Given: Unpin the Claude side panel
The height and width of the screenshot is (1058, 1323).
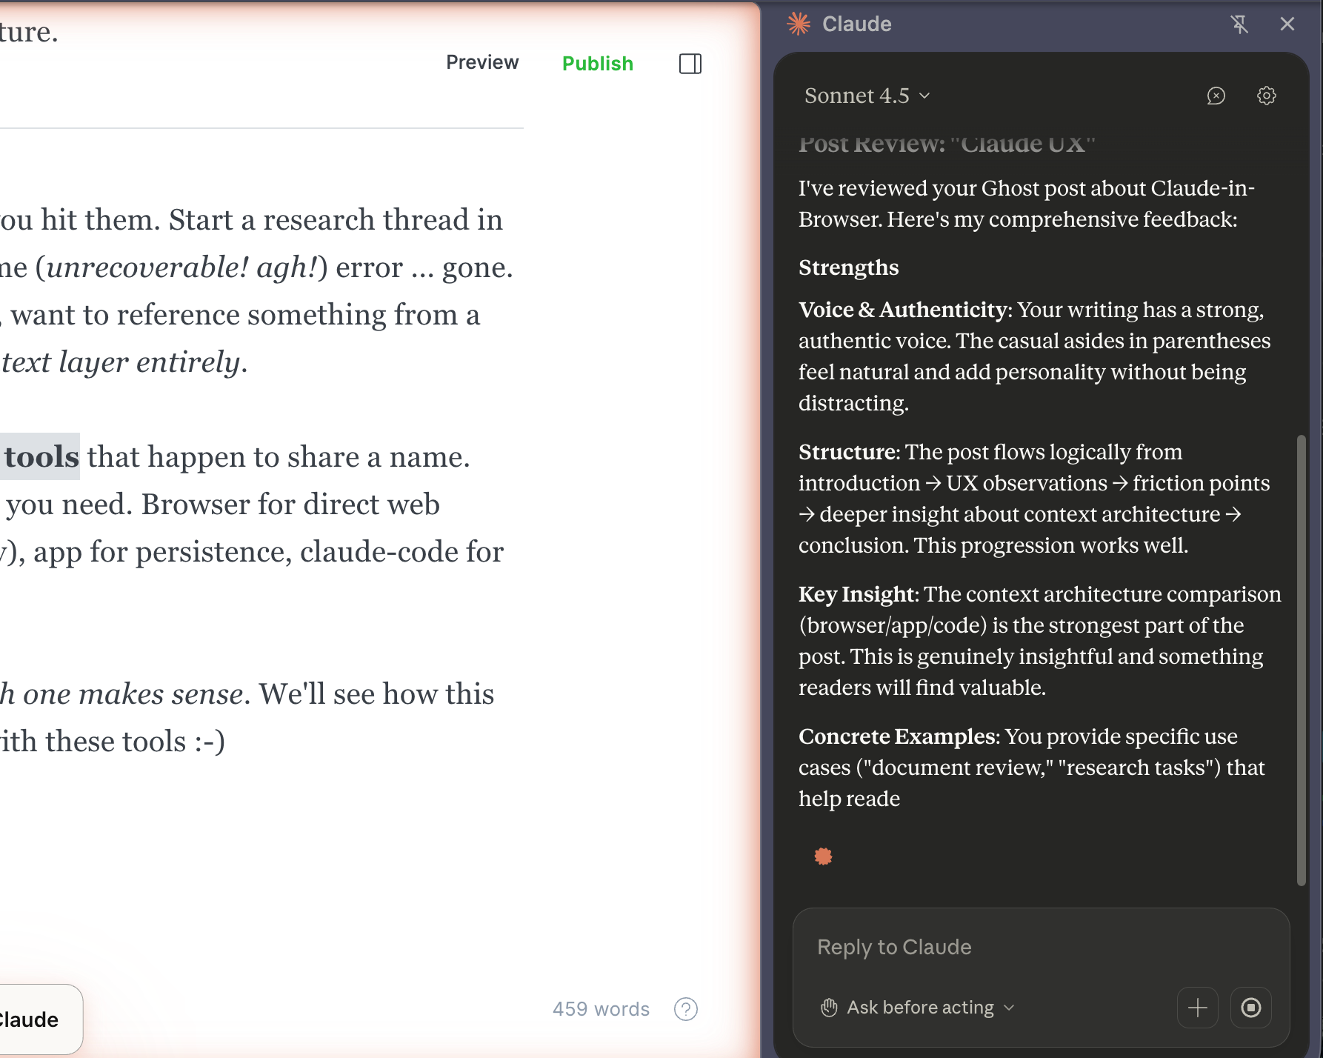Looking at the screenshot, I should (1239, 24).
